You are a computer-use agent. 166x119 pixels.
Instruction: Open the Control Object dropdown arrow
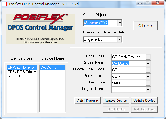click(x=120, y=23)
